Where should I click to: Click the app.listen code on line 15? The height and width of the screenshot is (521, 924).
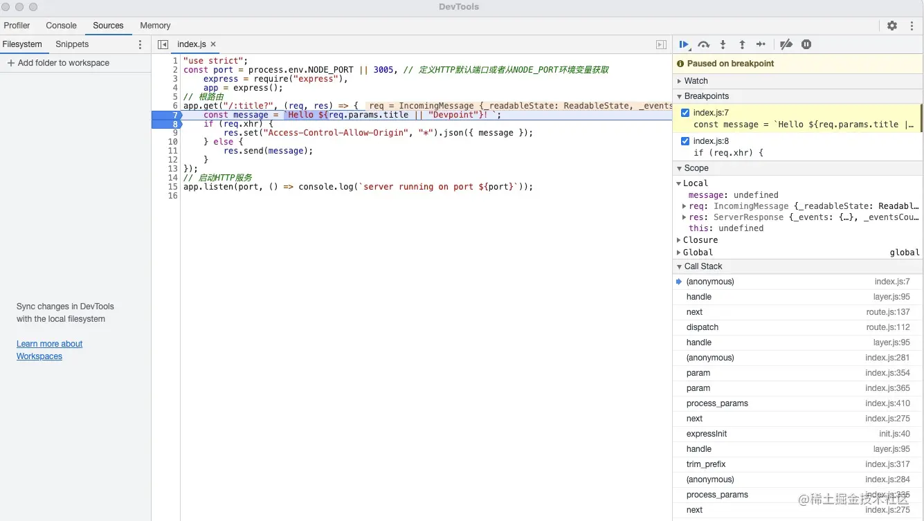(x=359, y=187)
